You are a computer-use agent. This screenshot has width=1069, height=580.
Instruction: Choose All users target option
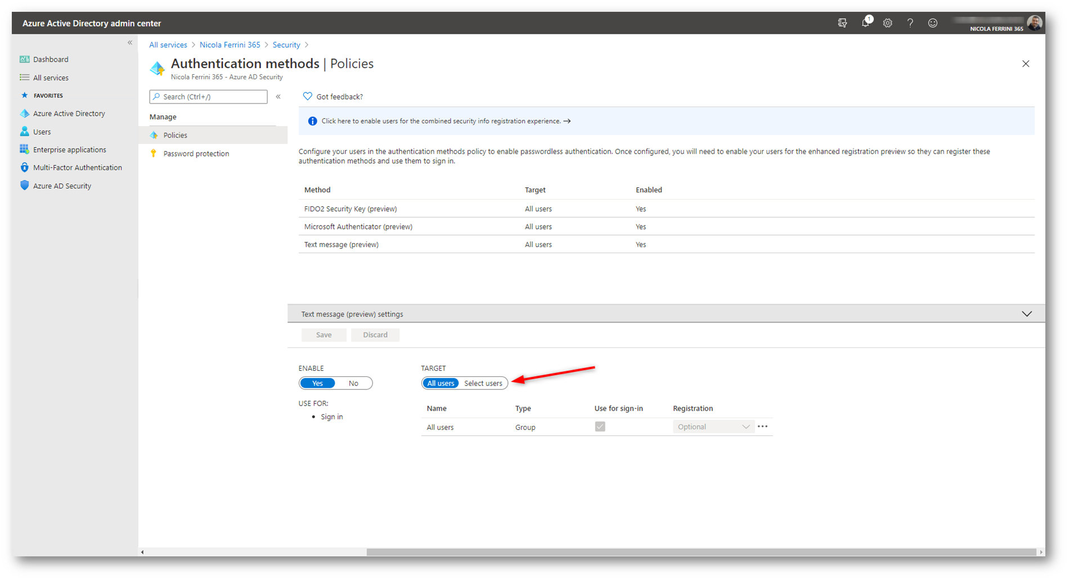[x=441, y=383]
